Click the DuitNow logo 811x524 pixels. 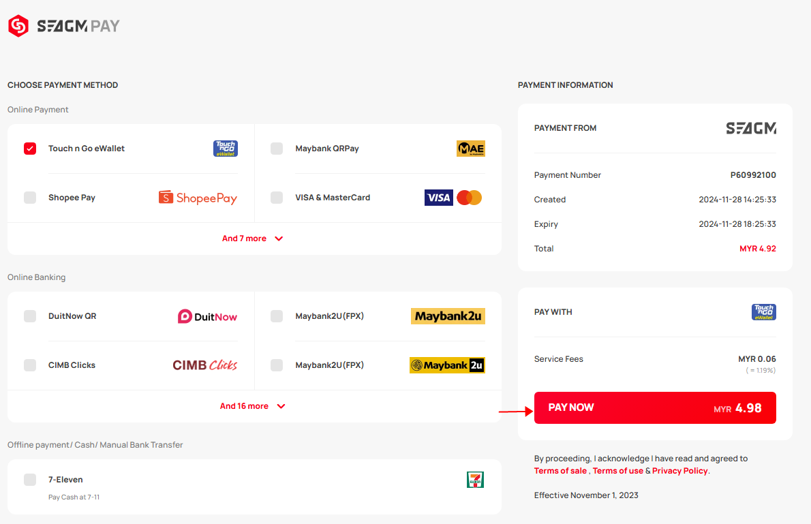(x=207, y=316)
